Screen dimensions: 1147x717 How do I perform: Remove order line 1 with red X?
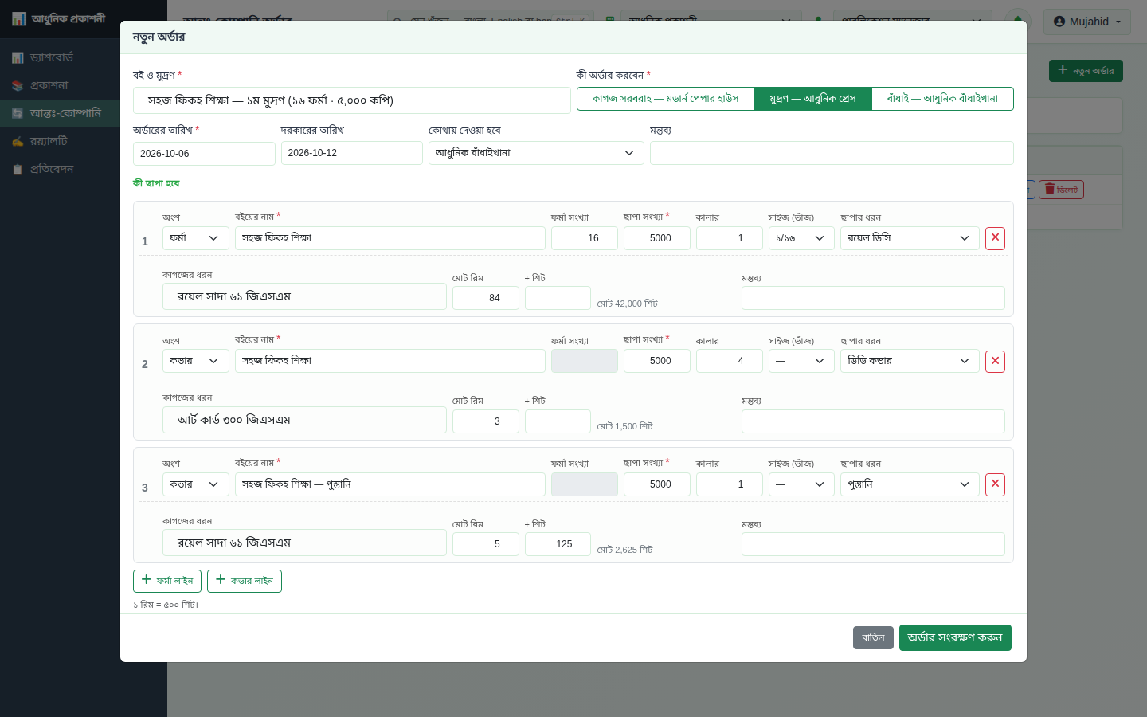click(995, 238)
